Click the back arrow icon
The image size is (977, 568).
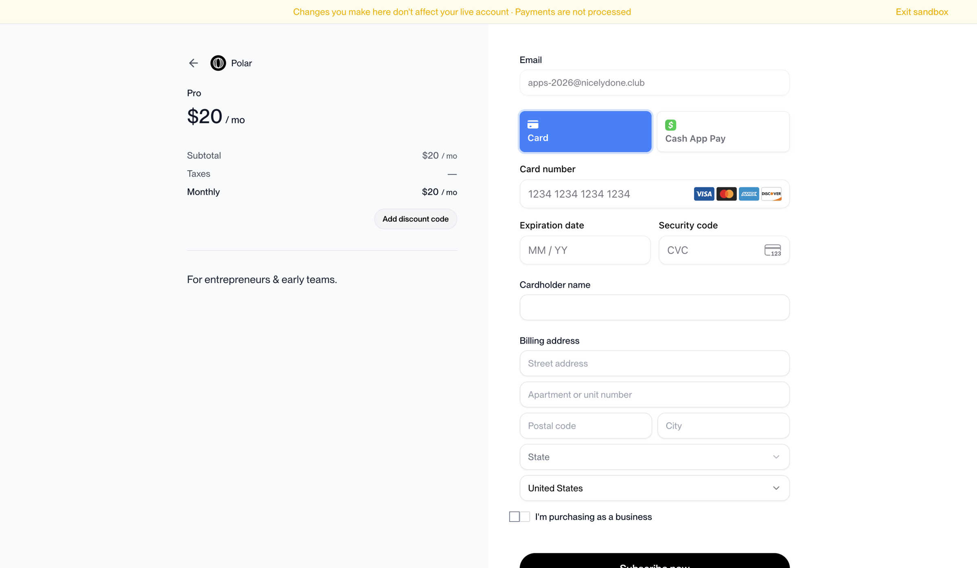[x=193, y=63]
